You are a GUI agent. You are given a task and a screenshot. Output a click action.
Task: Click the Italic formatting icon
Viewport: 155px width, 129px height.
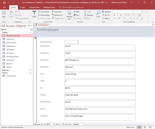pos(118,15)
